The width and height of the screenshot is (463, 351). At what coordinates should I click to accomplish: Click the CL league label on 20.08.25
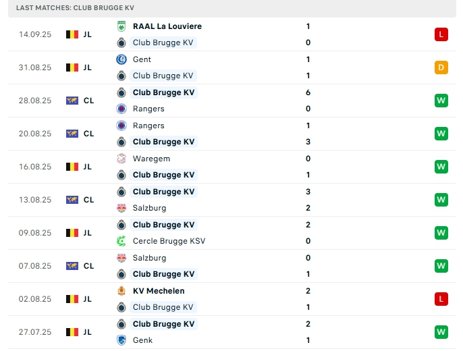coord(88,134)
